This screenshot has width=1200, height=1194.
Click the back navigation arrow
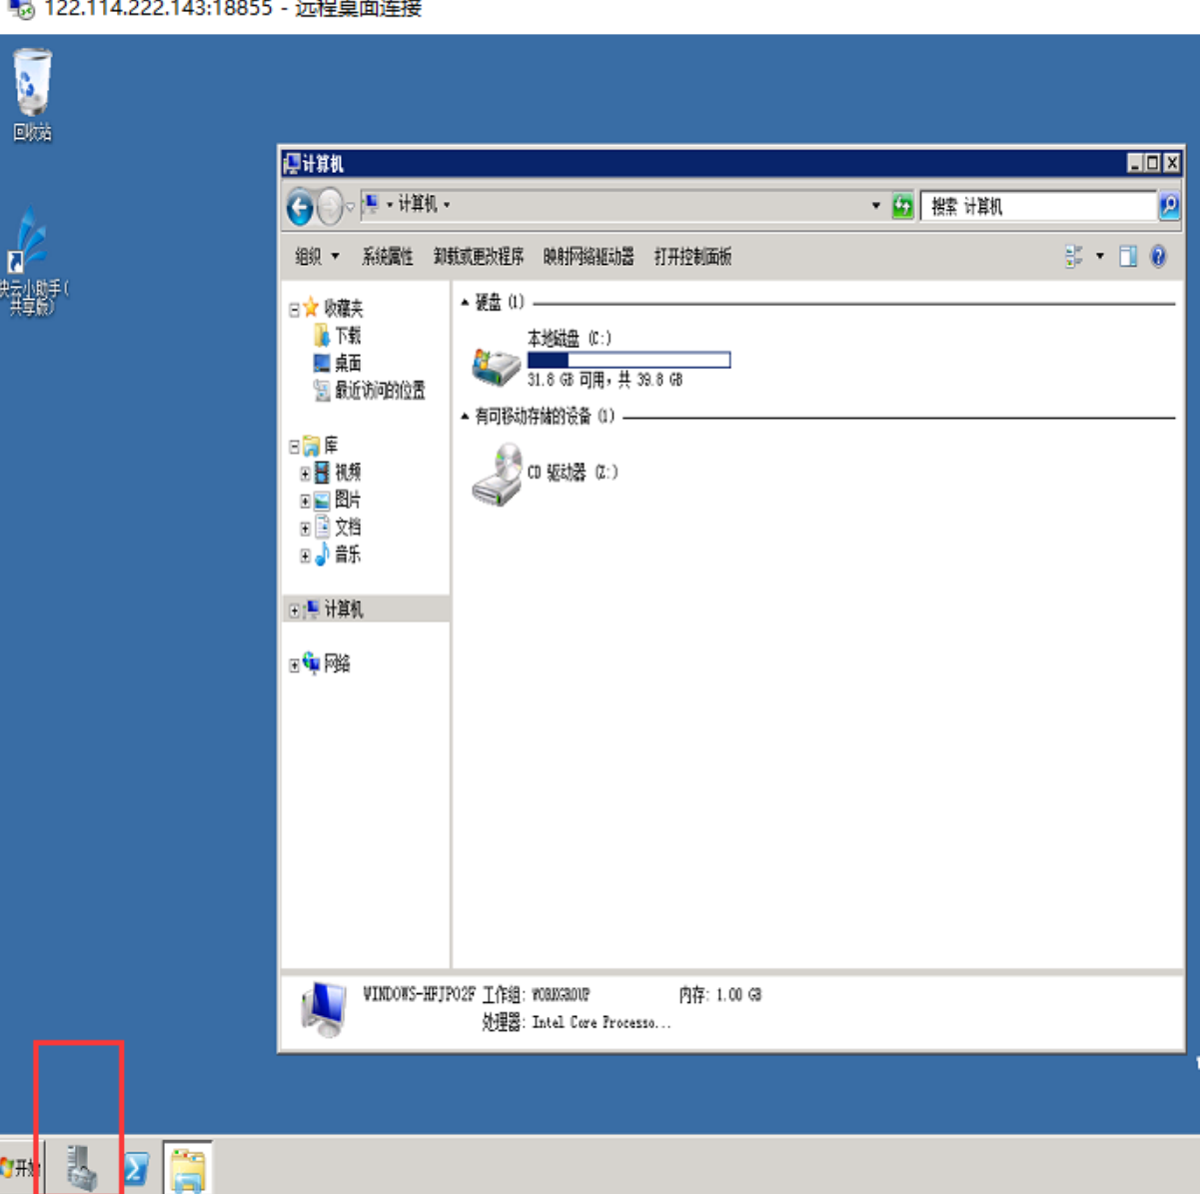[300, 207]
